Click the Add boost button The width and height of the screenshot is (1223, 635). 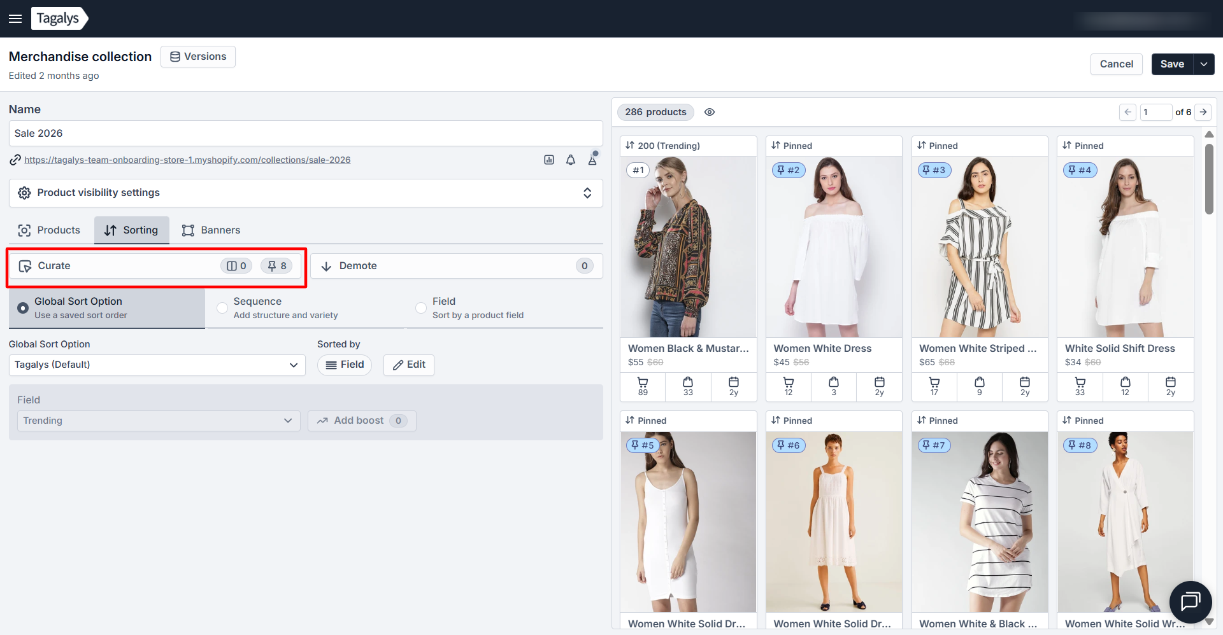(362, 421)
